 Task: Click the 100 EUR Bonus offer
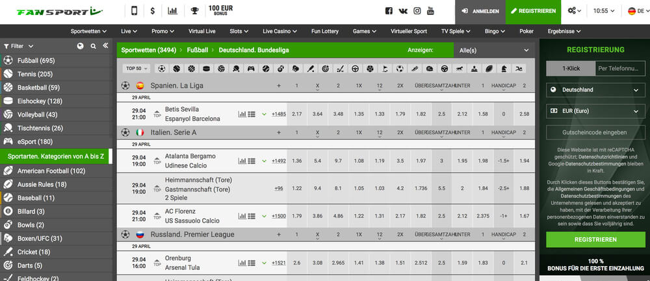pyautogui.click(x=220, y=10)
